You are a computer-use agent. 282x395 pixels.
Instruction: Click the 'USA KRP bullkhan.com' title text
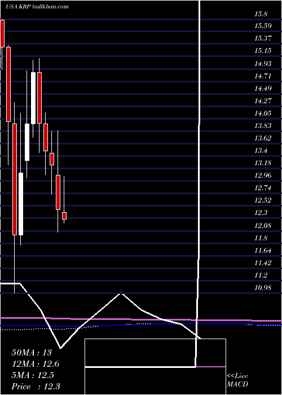37,7
